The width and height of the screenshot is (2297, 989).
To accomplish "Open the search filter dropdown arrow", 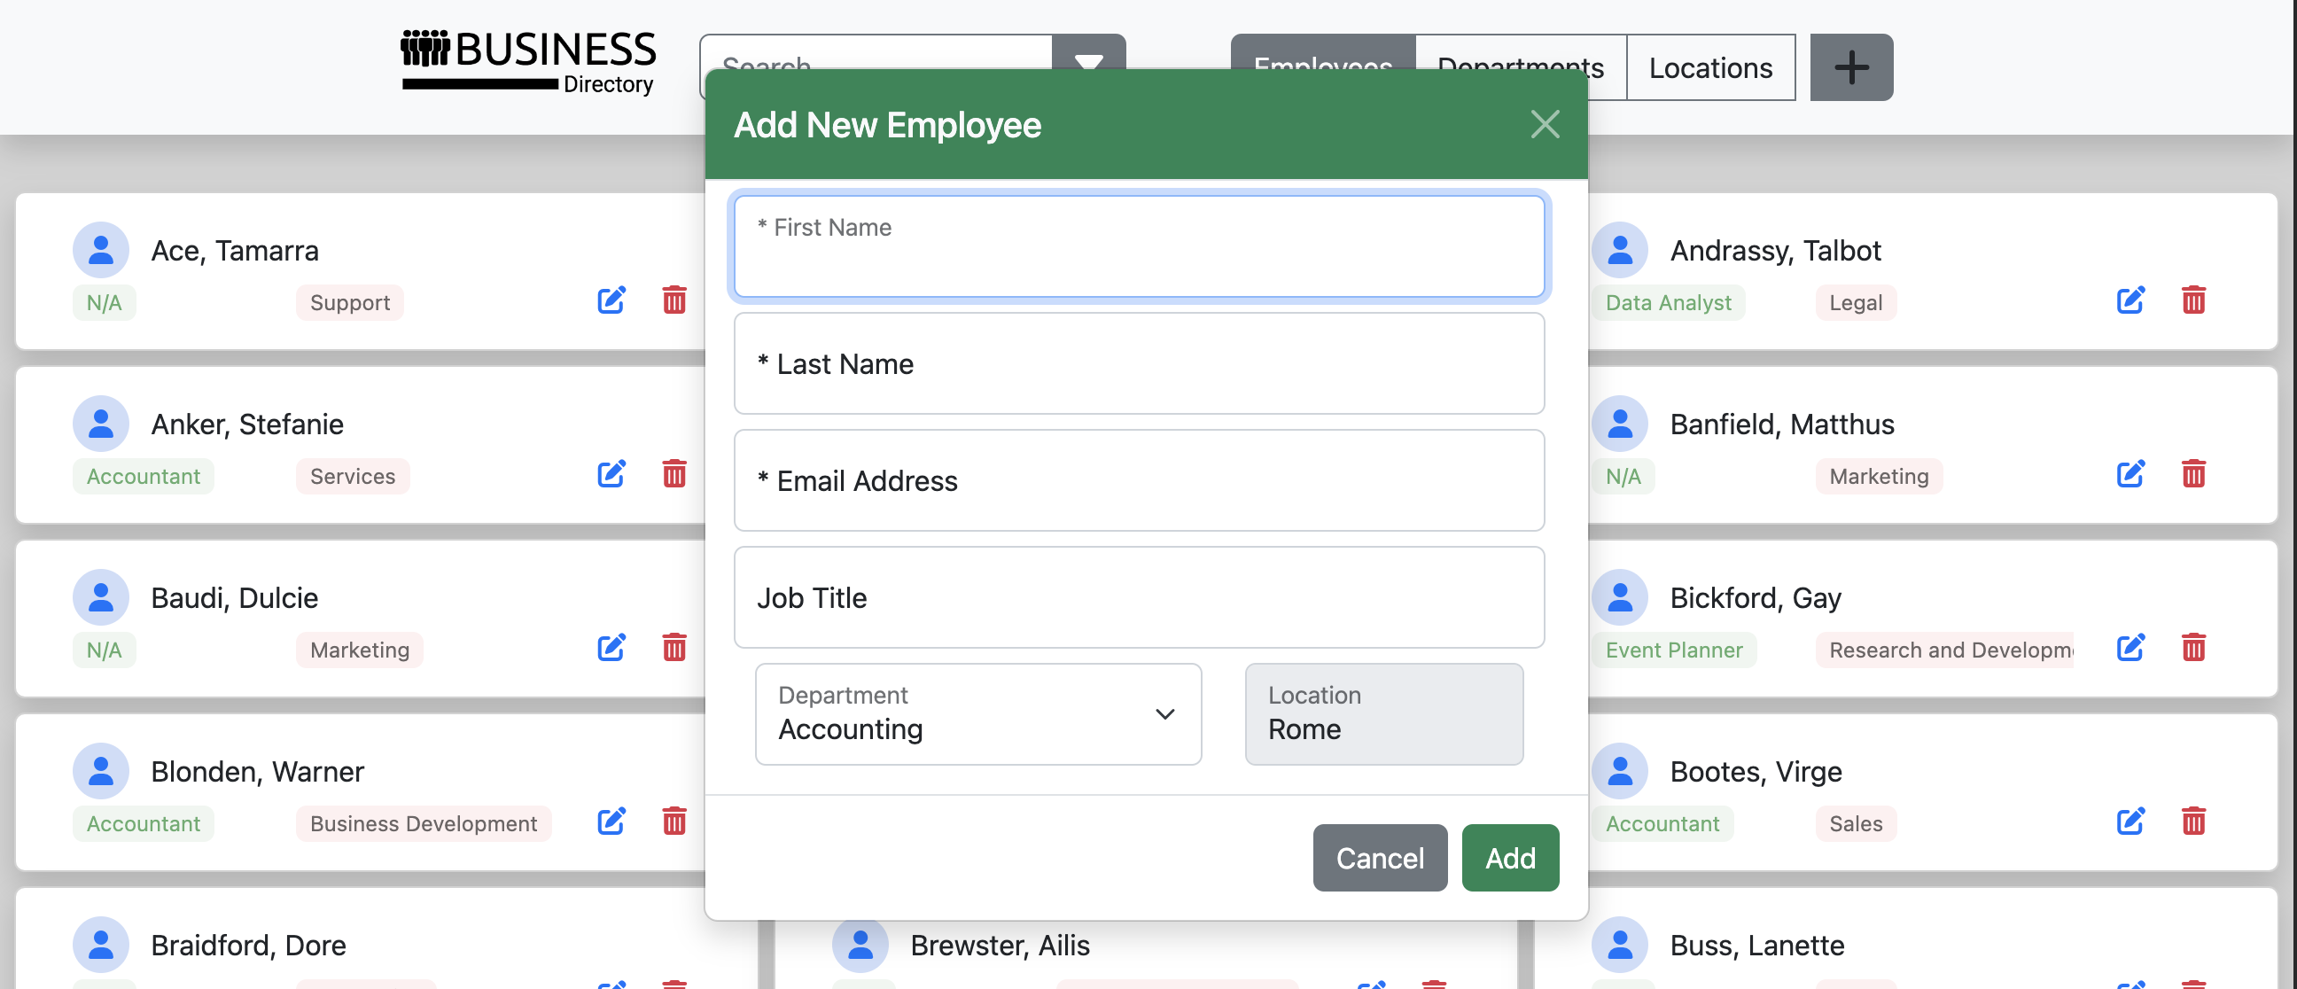I will [x=1089, y=51].
